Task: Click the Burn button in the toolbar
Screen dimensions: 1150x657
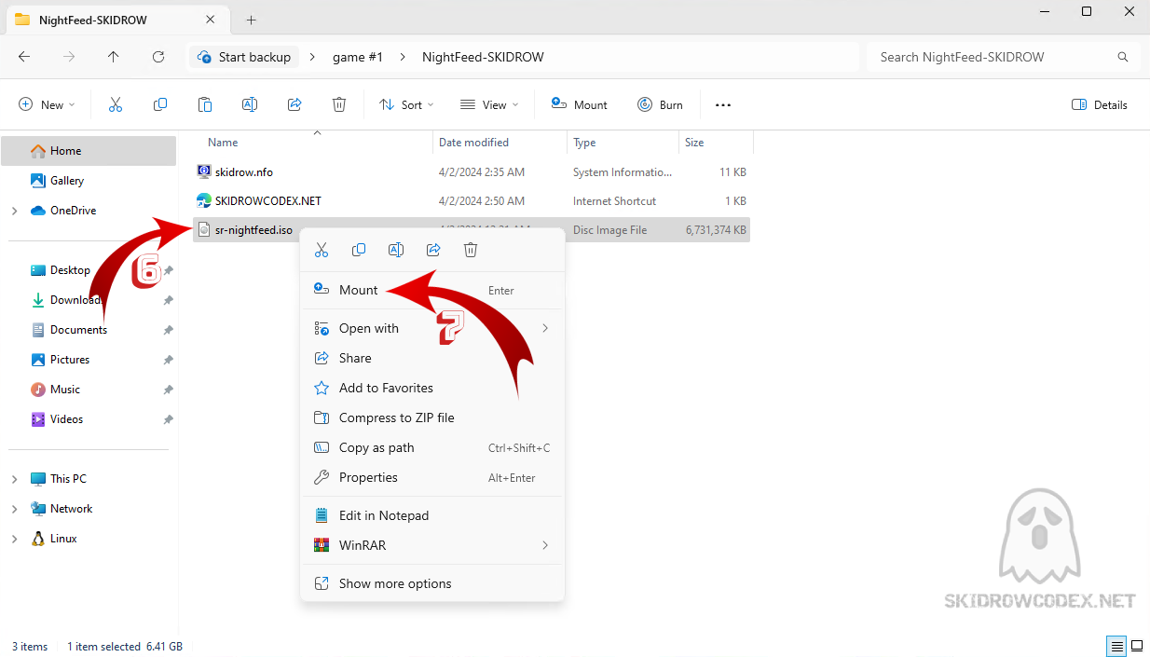Action: [x=660, y=105]
